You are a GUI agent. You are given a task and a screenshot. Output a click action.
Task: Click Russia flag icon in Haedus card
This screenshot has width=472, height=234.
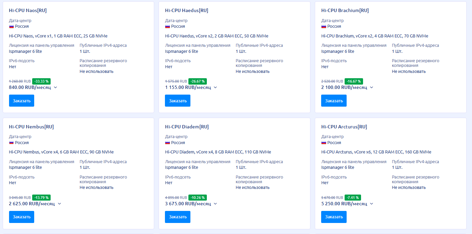pyautogui.click(x=168, y=26)
